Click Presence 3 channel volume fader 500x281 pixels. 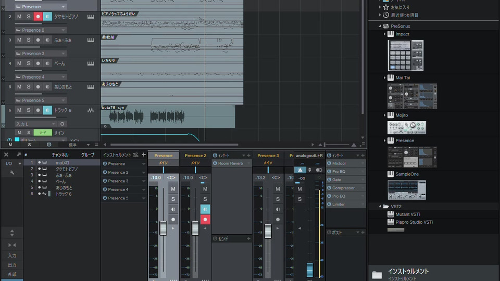coord(268,231)
